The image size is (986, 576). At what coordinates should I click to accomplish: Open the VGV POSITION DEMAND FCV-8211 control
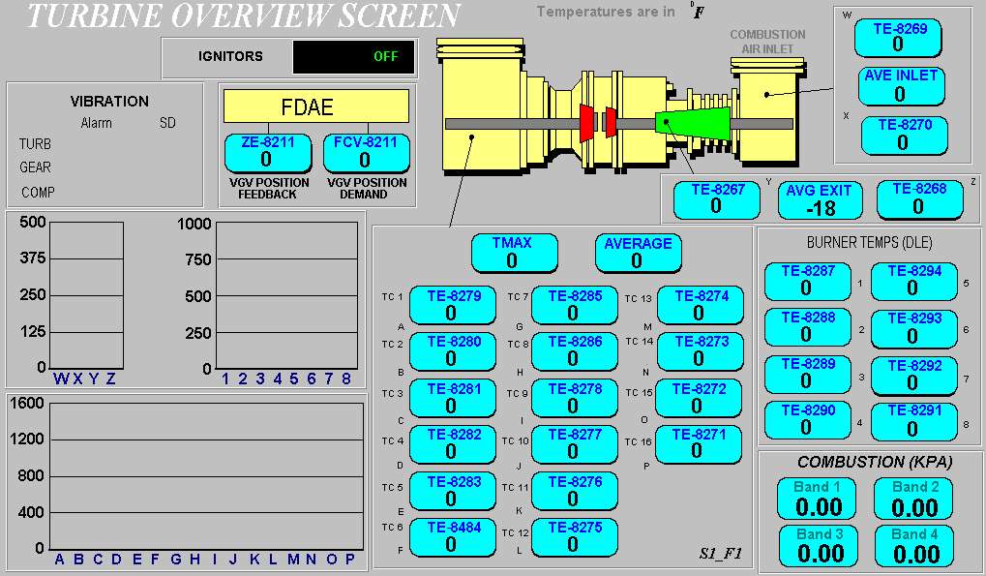[x=366, y=153]
